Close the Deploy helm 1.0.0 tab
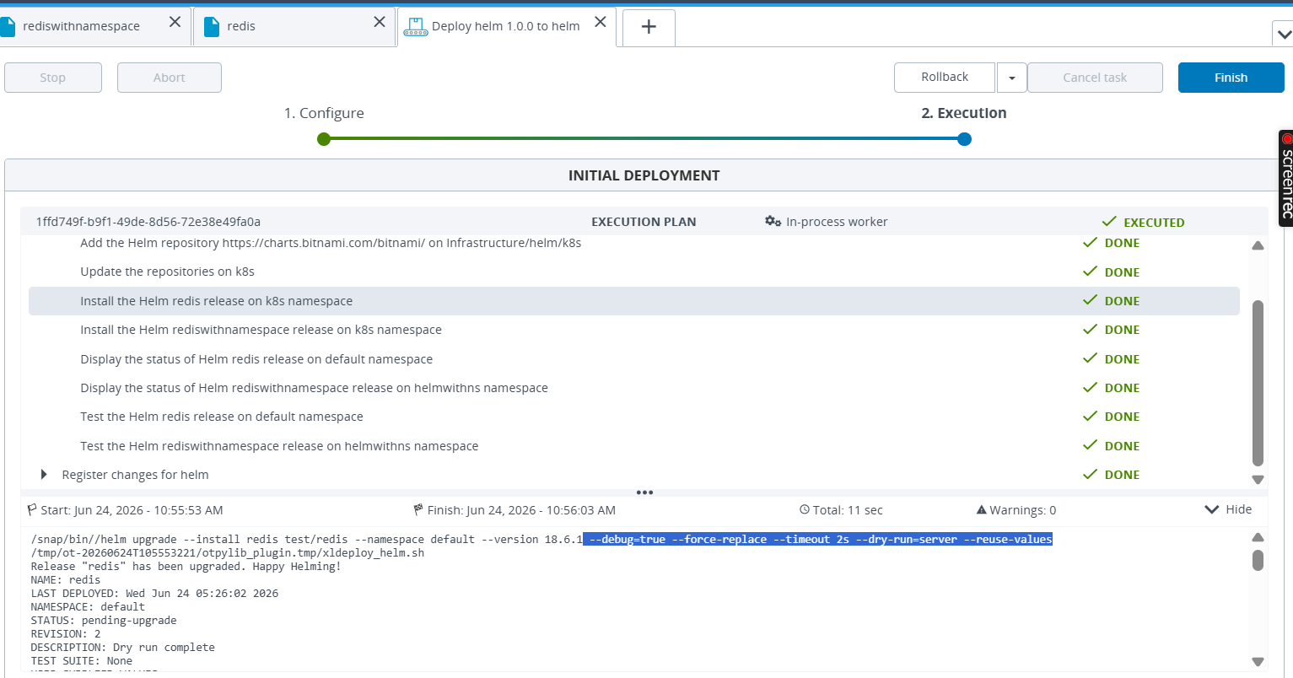1293x678 pixels. 600,23
